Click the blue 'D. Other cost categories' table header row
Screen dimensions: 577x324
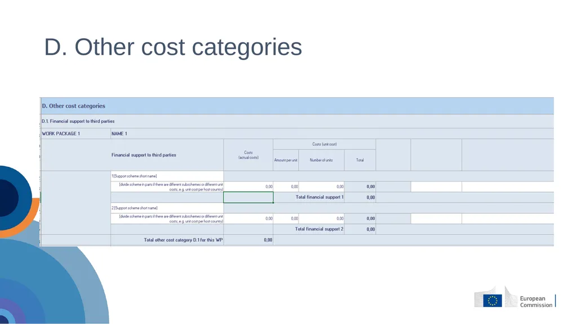[297, 106]
